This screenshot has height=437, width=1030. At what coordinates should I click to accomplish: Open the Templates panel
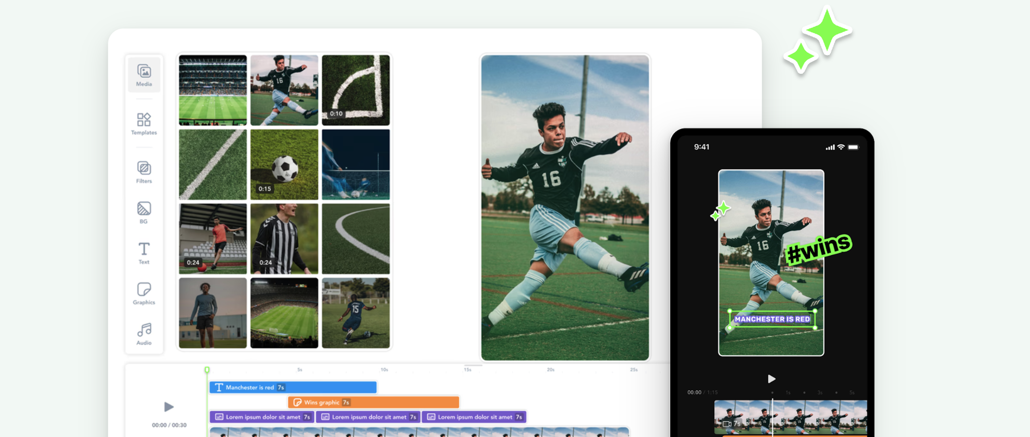click(144, 124)
